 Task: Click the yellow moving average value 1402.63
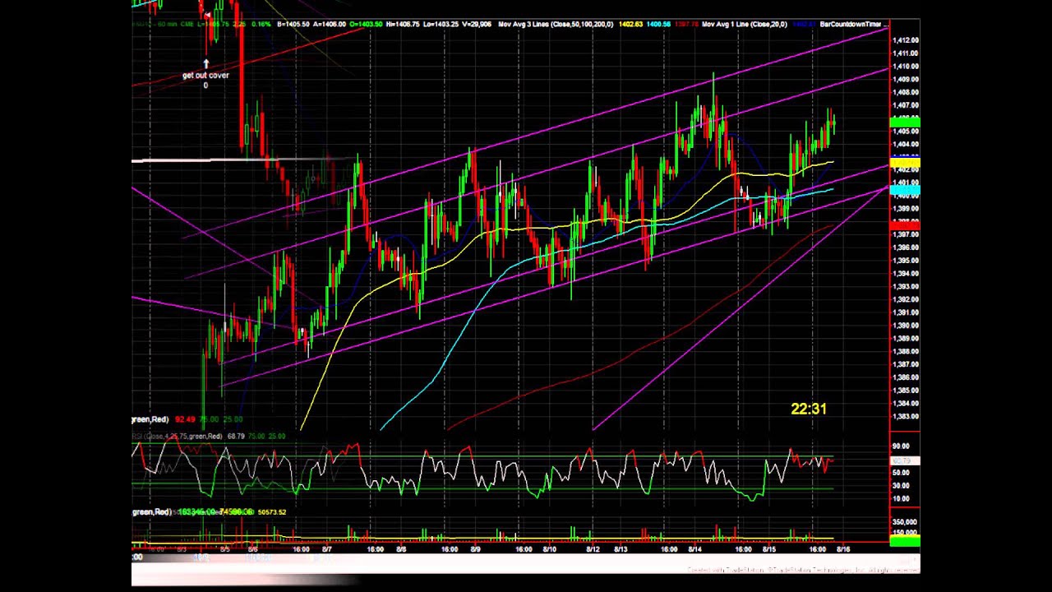pyautogui.click(x=631, y=25)
